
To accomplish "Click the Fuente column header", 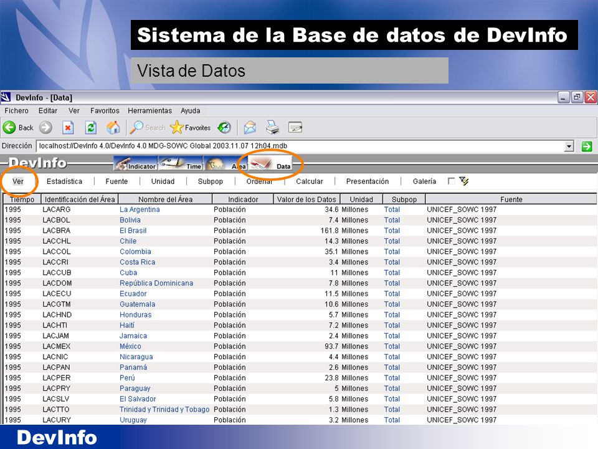I will click(511, 200).
